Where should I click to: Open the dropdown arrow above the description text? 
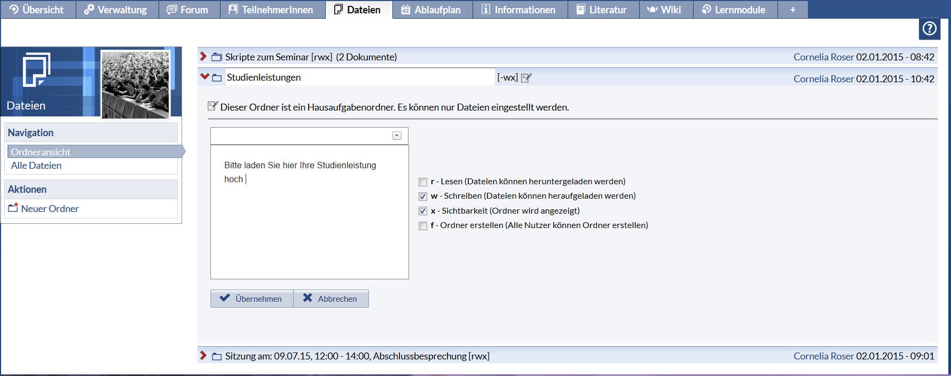click(397, 136)
